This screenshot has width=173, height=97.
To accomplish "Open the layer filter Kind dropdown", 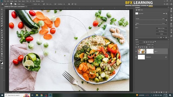I will point(139,42).
